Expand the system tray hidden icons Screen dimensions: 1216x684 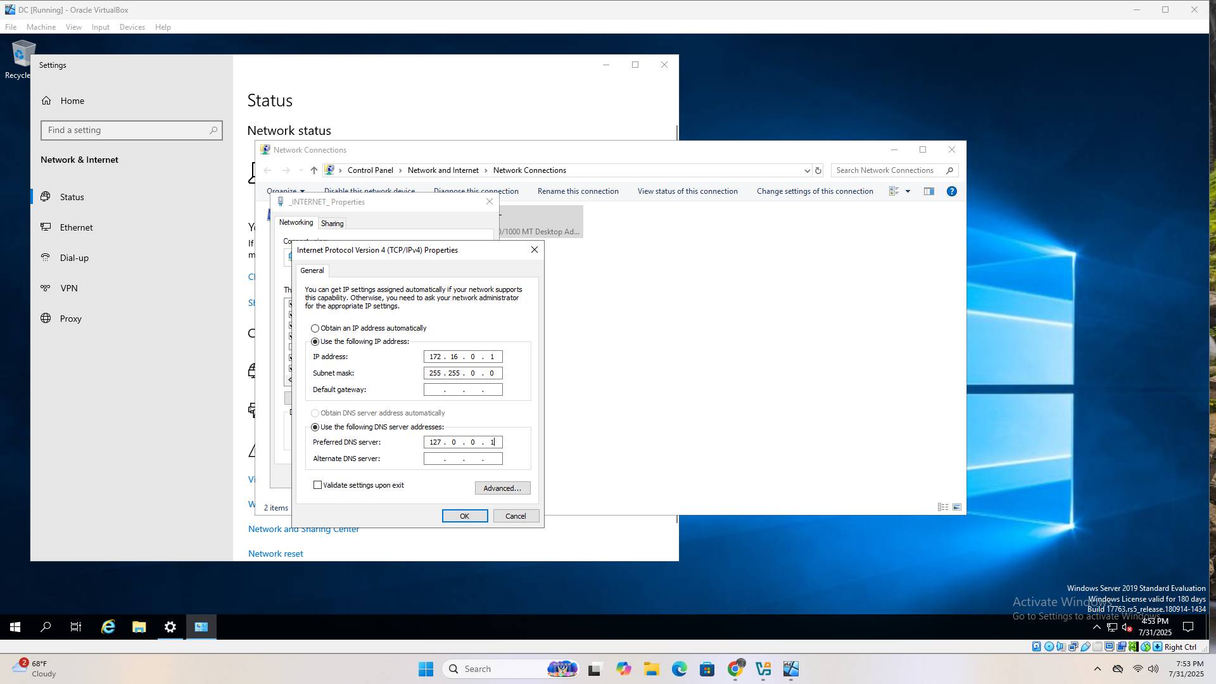(x=1096, y=627)
